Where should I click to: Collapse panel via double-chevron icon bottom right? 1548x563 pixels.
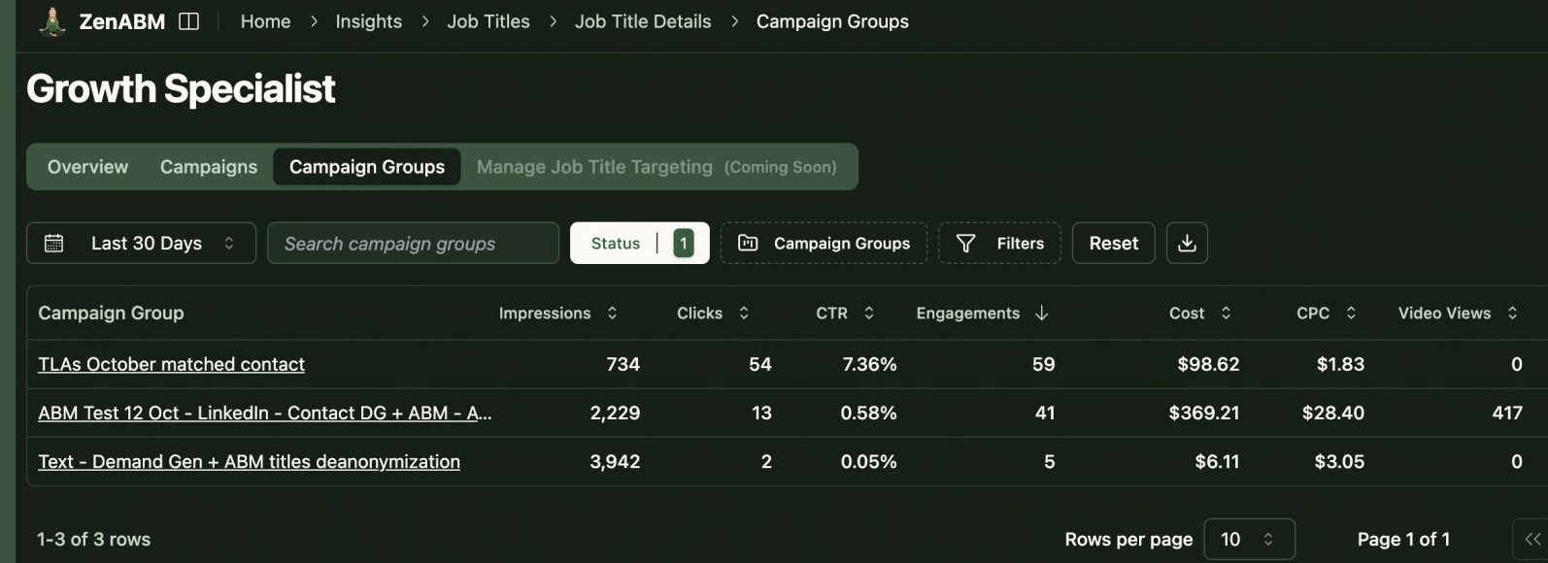coord(1534,537)
